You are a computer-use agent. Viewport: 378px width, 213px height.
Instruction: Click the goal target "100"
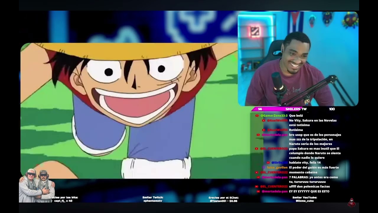pos(332,109)
